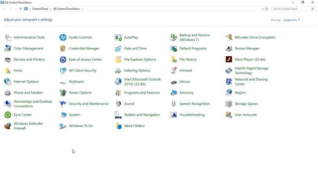Click the Infrared icon
The image size is (318, 179).
point(173,71)
